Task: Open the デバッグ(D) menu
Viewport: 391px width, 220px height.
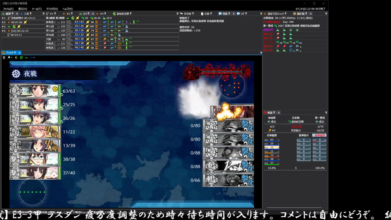Action: [x=52, y=9]
